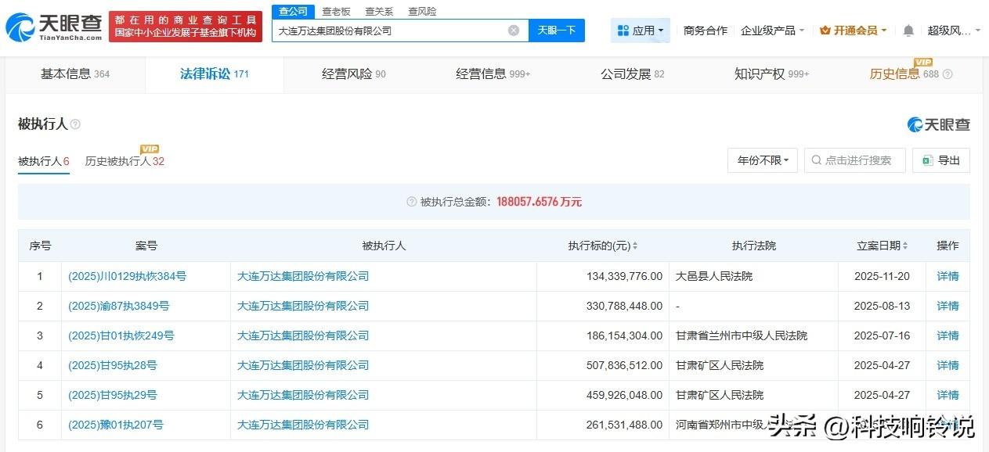The image size is (989, 452).
Task: Sort by 立案日期 column arrows
Action: point(905,246)
